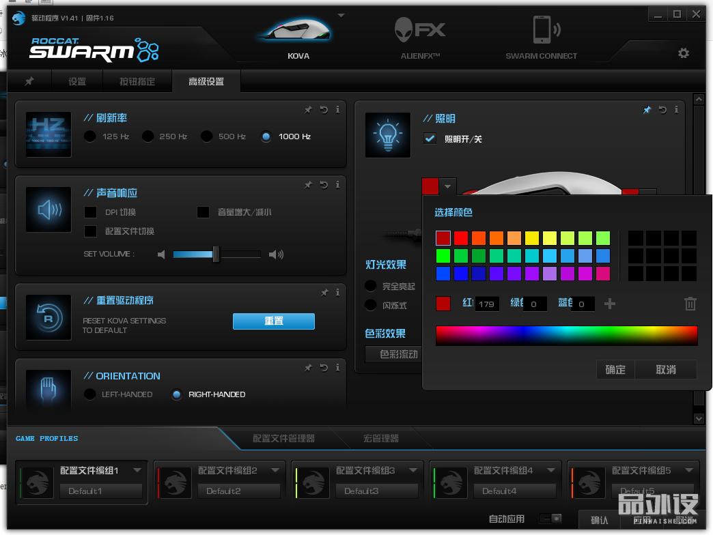Screen dimensions: 713x535
Task: Select the 500 Hz refresh rate
Action: pyautogui.click(x=207, y=136)
